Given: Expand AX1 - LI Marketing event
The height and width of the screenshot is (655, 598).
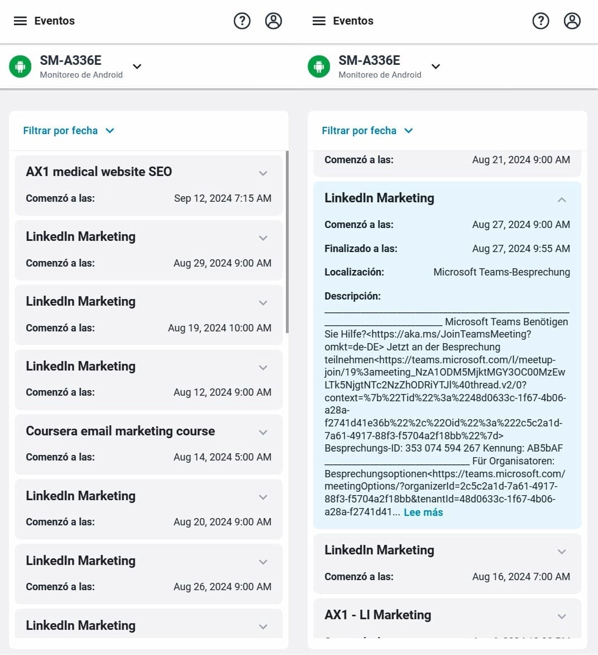Looking at the screenshot, I should 562,616.
